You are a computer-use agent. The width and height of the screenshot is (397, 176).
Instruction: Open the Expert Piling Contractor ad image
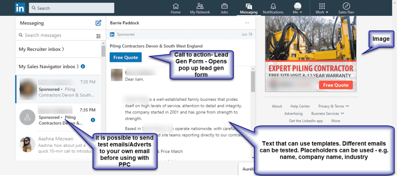pos(311,53)
